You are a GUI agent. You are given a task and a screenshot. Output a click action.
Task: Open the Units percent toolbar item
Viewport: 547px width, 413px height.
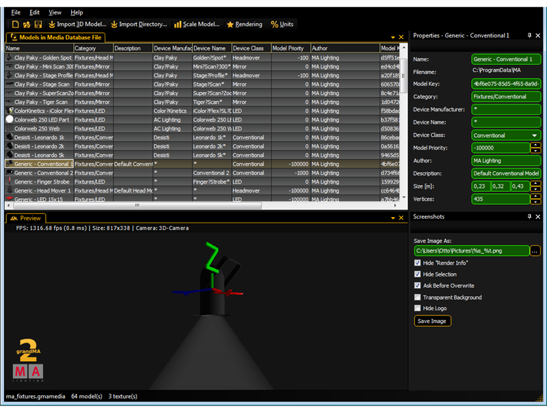(282, 25)
